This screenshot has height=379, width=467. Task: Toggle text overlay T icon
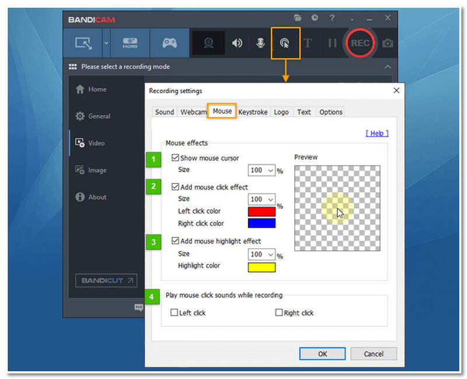click(x=308, y=43)
